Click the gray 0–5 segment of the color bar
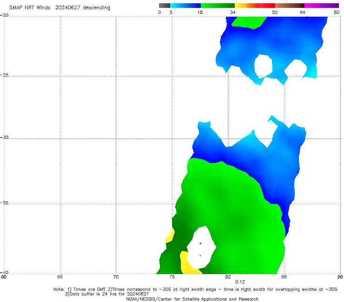 [x=164, y=6]
